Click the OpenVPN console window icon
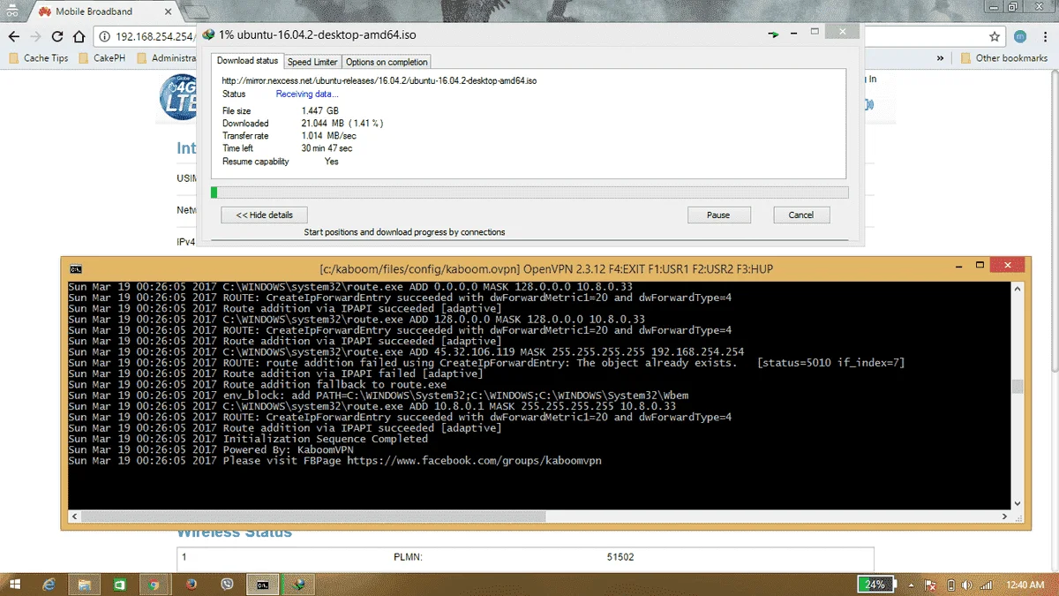1059x596 pixels. pyautogui.click(x=76, y=268)
